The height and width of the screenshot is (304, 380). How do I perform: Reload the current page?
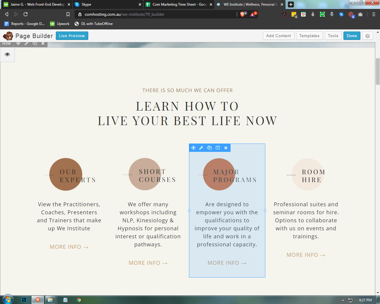pos(26,14)
